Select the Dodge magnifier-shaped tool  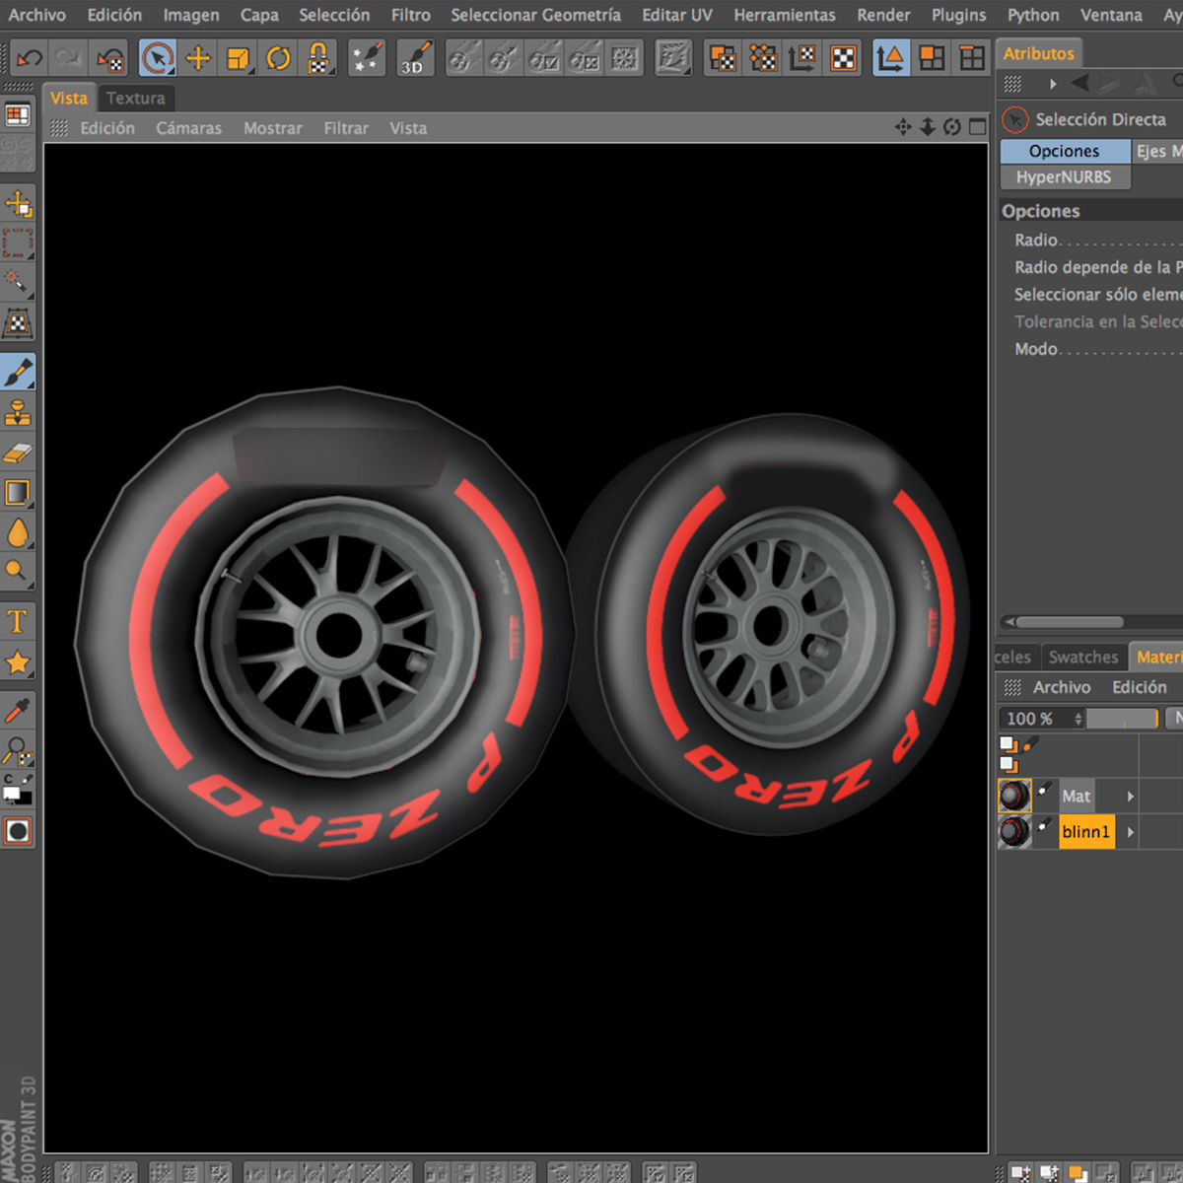click(x=18, y=571)
